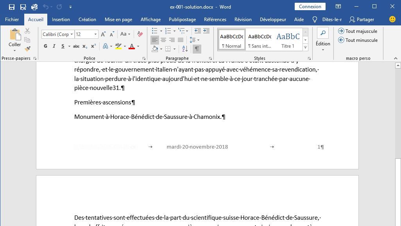The image size is (401, 226).
Task: Click the Sort A-Z icon
Action: point(185,49)
